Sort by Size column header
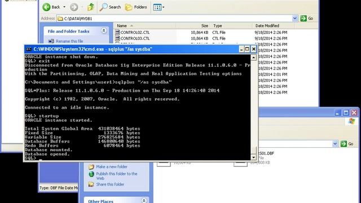The image size is (361, 203). (x=193, y=26)
